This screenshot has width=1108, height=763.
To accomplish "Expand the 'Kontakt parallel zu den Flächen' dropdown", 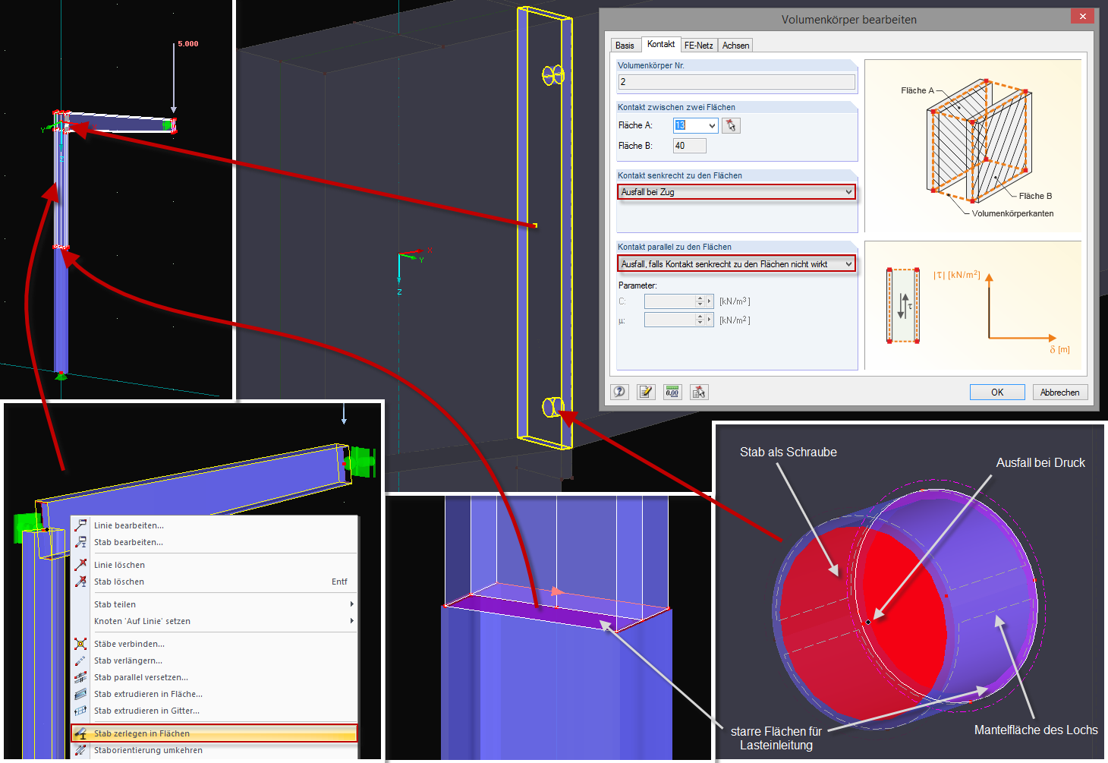I will coord(737,264).
